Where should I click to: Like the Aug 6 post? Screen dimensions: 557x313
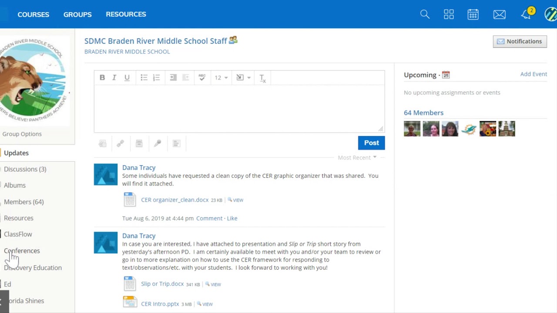tap(232, 218)
